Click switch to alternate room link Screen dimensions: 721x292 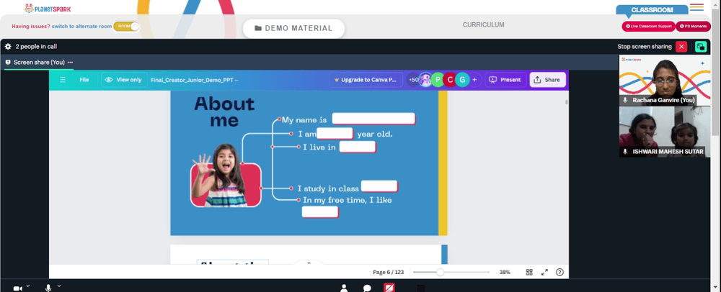coord(81,27)
